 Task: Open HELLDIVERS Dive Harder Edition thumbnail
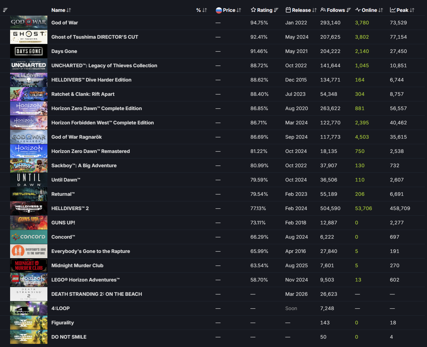[29, 80]
